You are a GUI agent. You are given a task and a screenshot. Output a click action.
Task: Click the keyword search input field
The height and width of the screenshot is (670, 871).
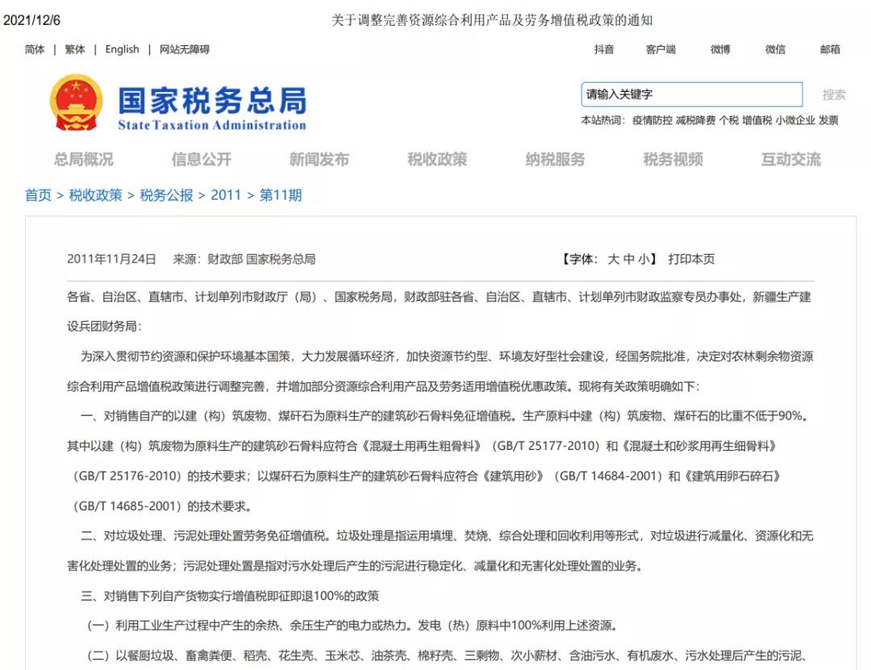(x=691, y=94)
